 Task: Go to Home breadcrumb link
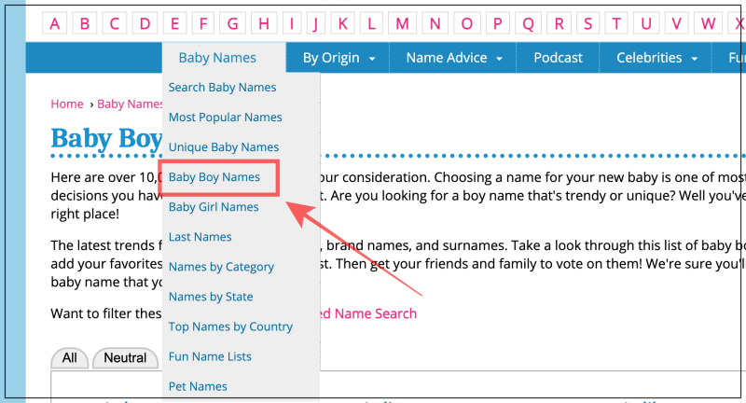click(x=67, y=104)
